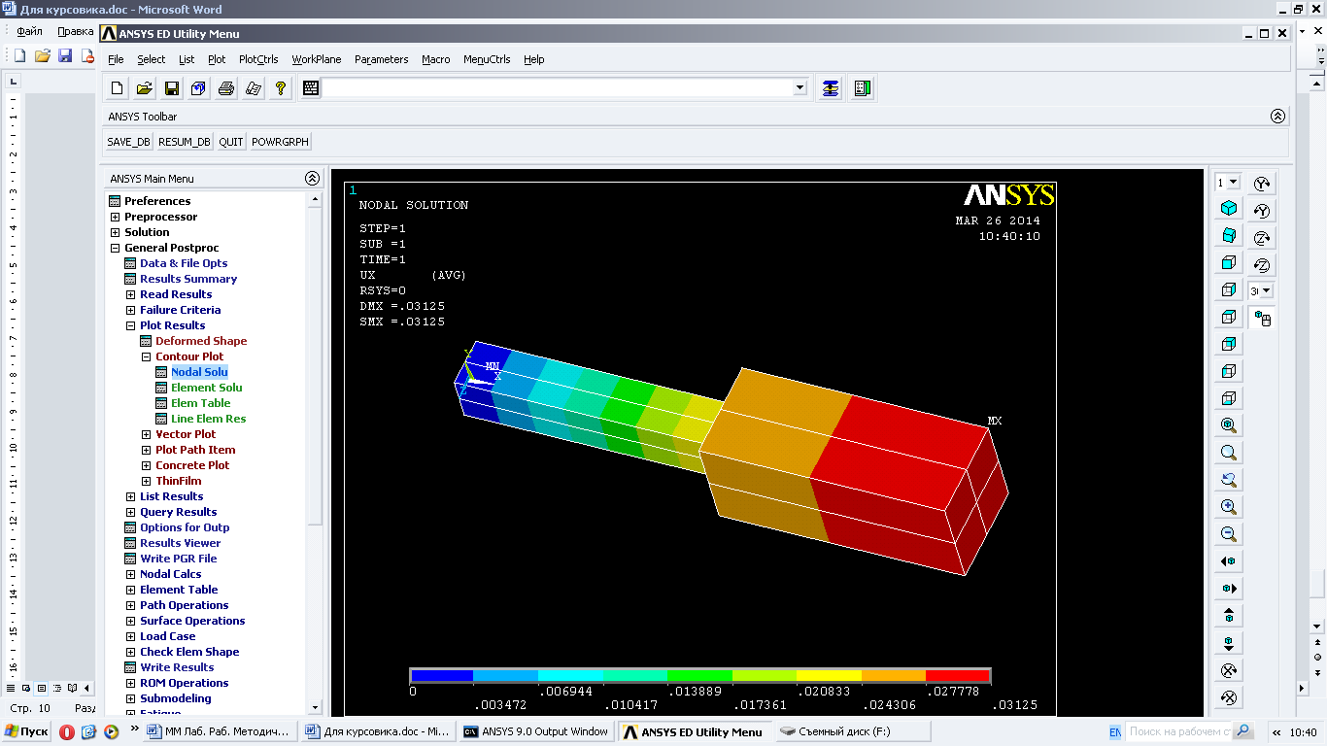Click the dark blue legend color band

click(x=442, y=675)
